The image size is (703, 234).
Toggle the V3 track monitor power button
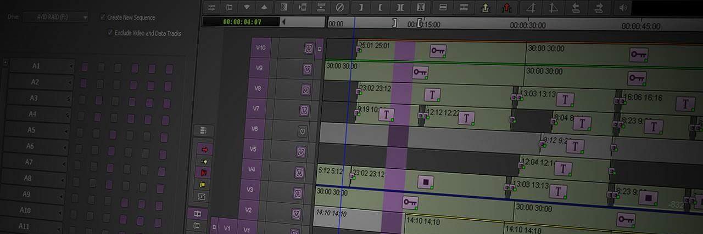[x=298, y=193]
